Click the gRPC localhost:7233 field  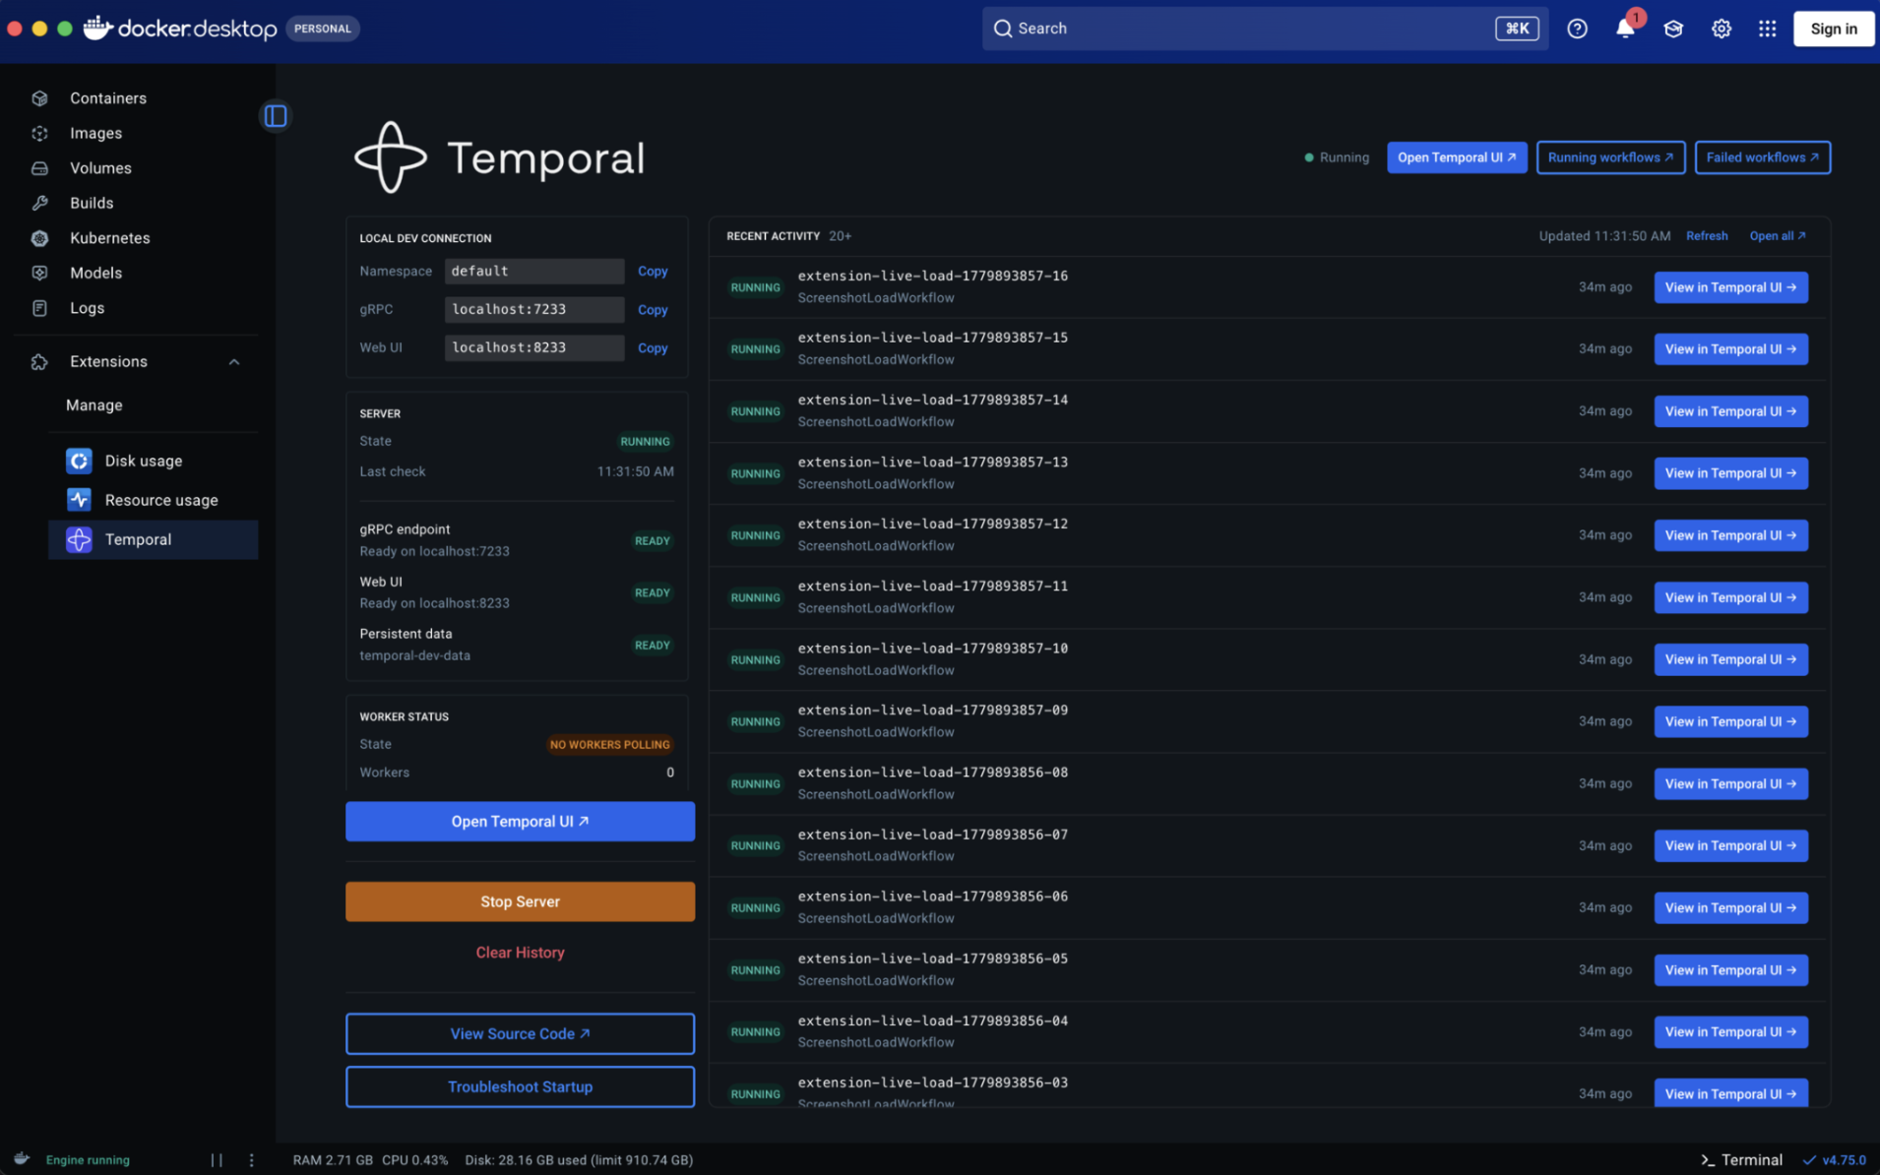tap(534, 309)
